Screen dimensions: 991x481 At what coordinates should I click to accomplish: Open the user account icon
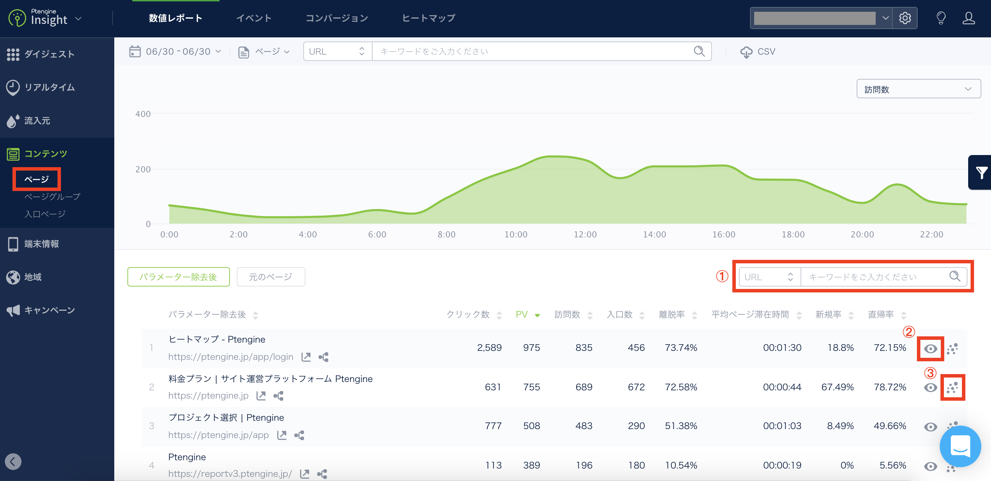tap(969, 18)
